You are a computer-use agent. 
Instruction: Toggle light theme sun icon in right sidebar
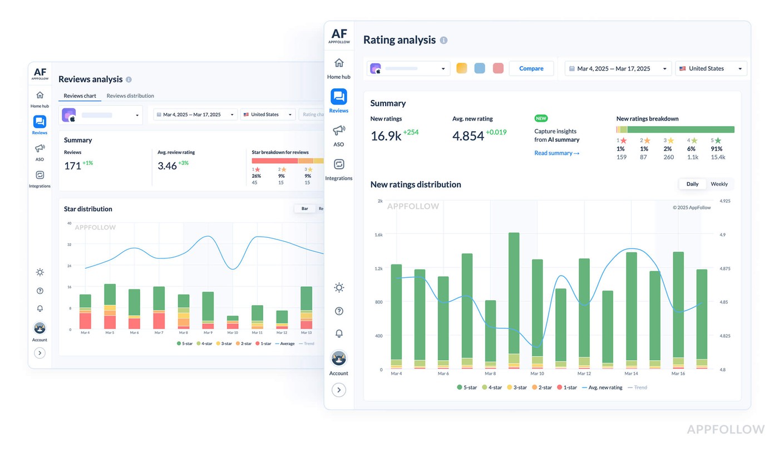pos(339,287)
